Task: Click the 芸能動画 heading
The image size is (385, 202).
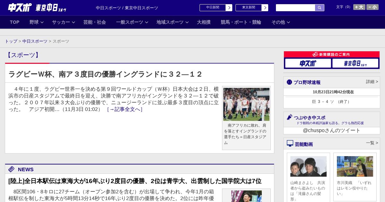Action: [304, 144]
